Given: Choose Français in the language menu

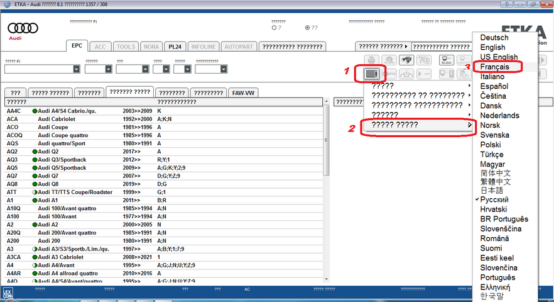Looking at the screenshot, I should 495,67.
